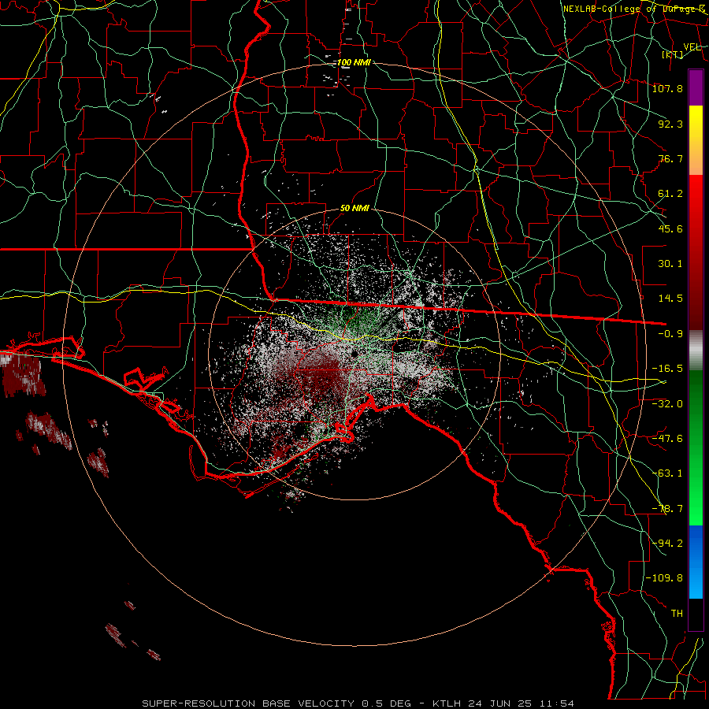Click the NEXLAB-College of DuPage credit text
The height and width of the screenshot is (709, 709).
(635, 9)
